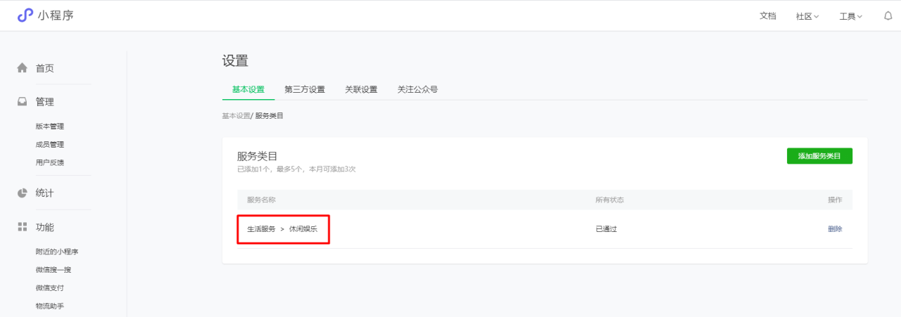Open the notification bell icon
Viewport: 901px width, 317px height.
[x=888, y=15]
